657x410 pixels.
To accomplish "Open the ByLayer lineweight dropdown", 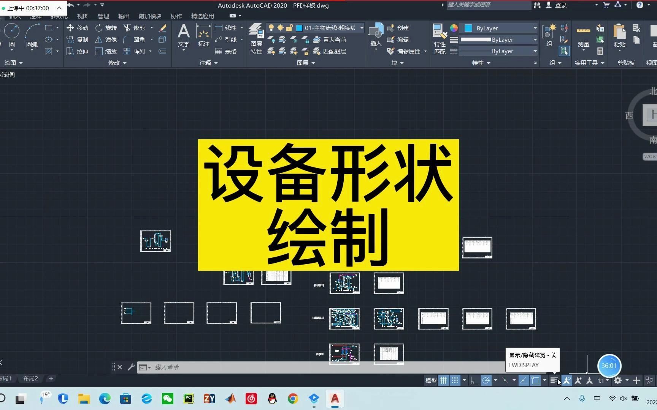I will tap(535, 39).
